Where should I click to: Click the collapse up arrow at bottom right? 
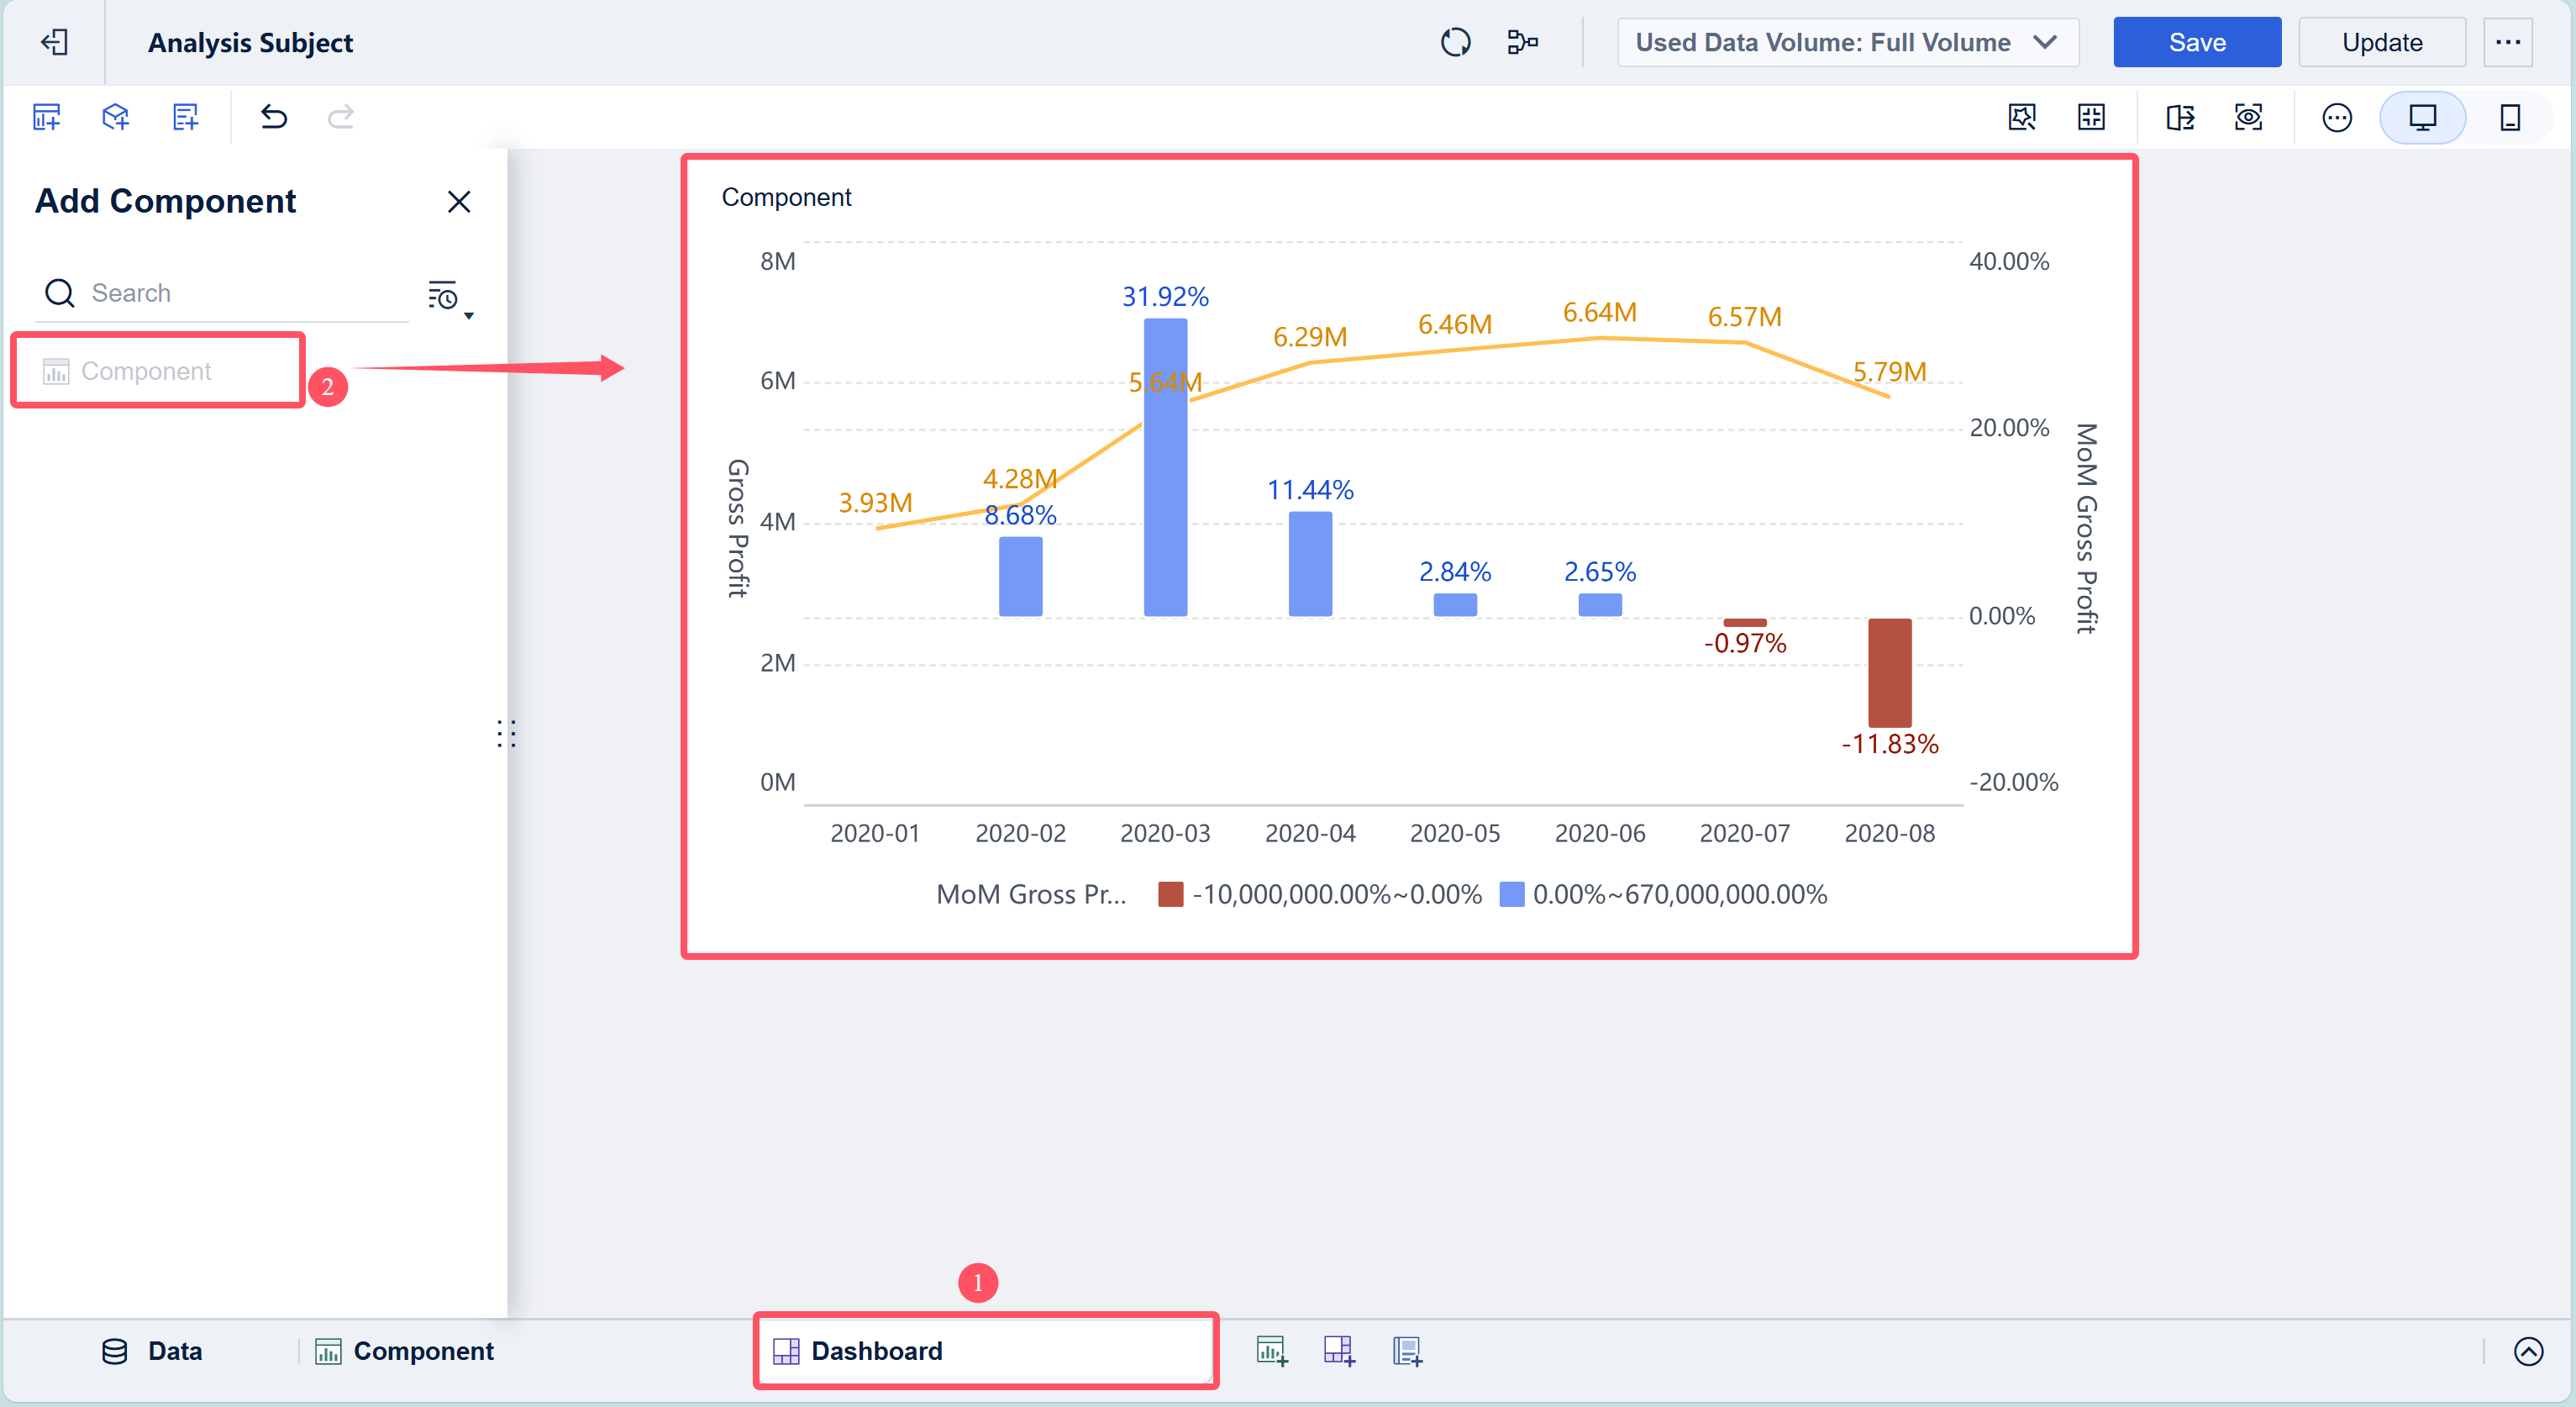point(2527,1352)
